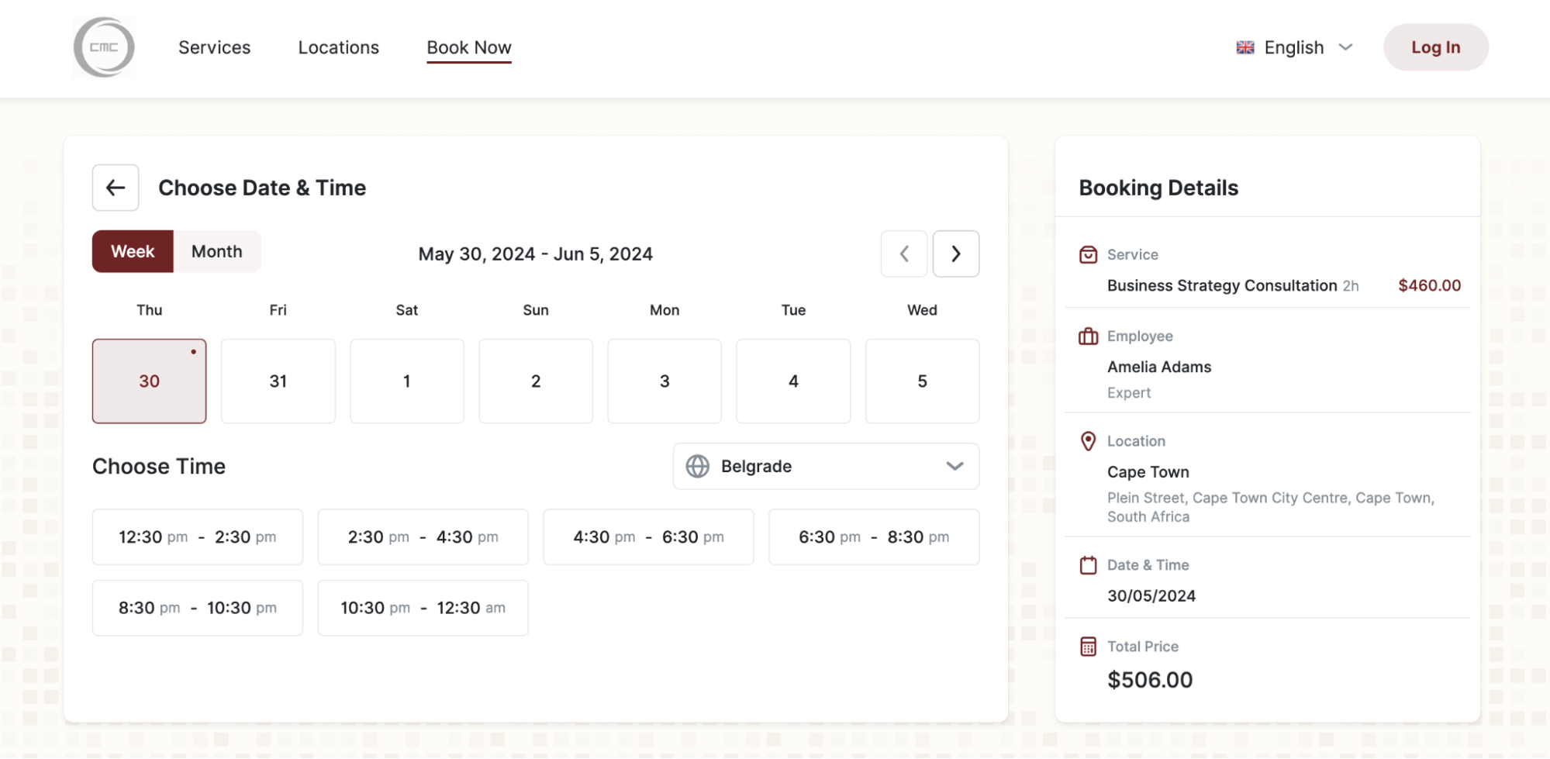Select Thursday the 30th

(150, 381)
